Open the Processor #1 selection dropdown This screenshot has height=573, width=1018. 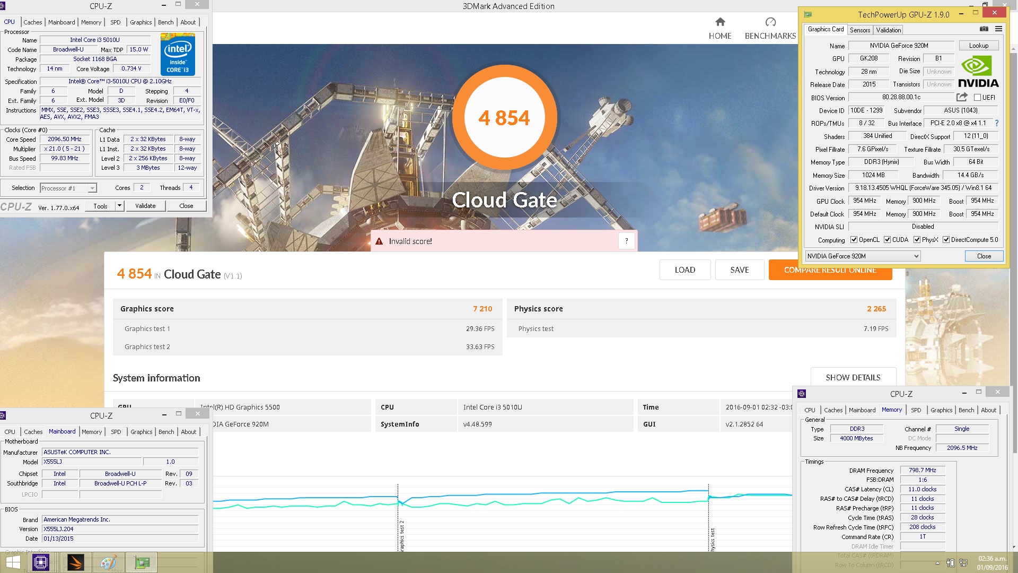pos(68,188)
